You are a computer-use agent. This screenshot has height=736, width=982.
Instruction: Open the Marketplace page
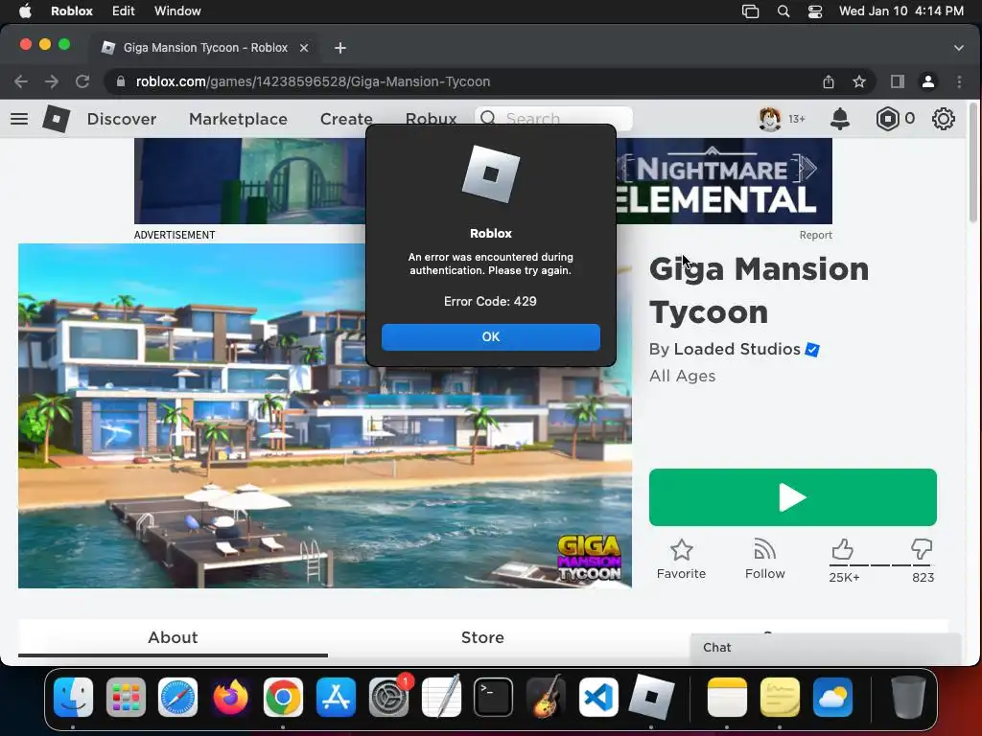pos(238,119)
